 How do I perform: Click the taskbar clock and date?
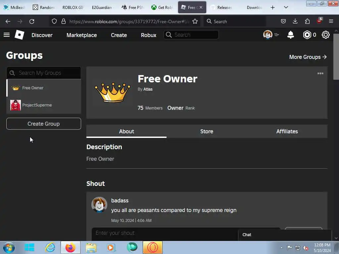(x=322, y=248)
